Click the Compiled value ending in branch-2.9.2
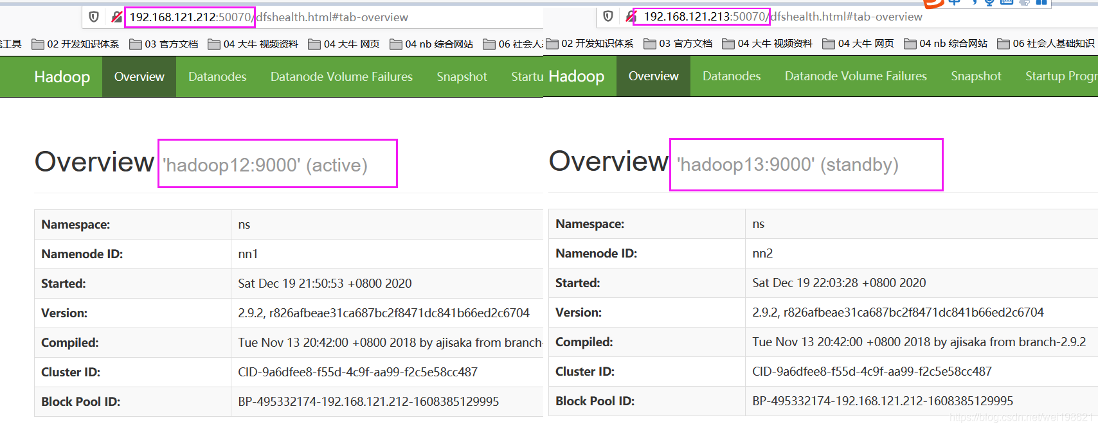The image size is (1098, 429). tap(919, 342)
